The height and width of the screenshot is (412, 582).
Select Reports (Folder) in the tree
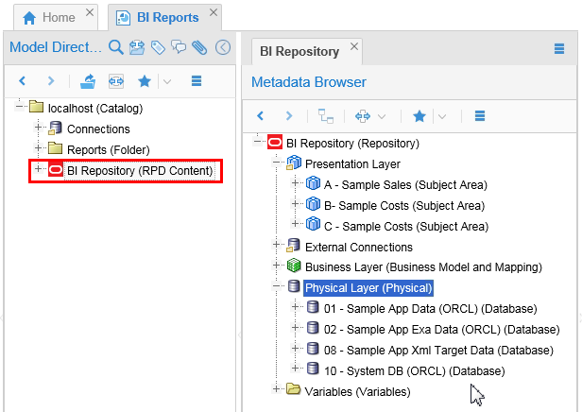click(108, 149)
